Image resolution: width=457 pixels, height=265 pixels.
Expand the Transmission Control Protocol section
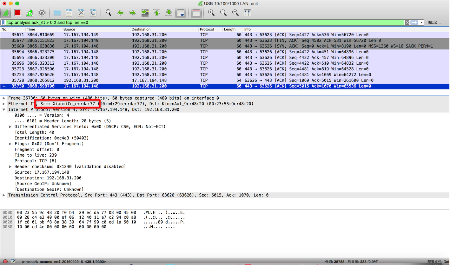[4, 195]
